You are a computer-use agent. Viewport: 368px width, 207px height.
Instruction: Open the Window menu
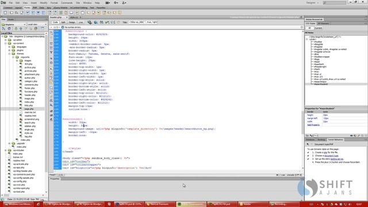87,3
